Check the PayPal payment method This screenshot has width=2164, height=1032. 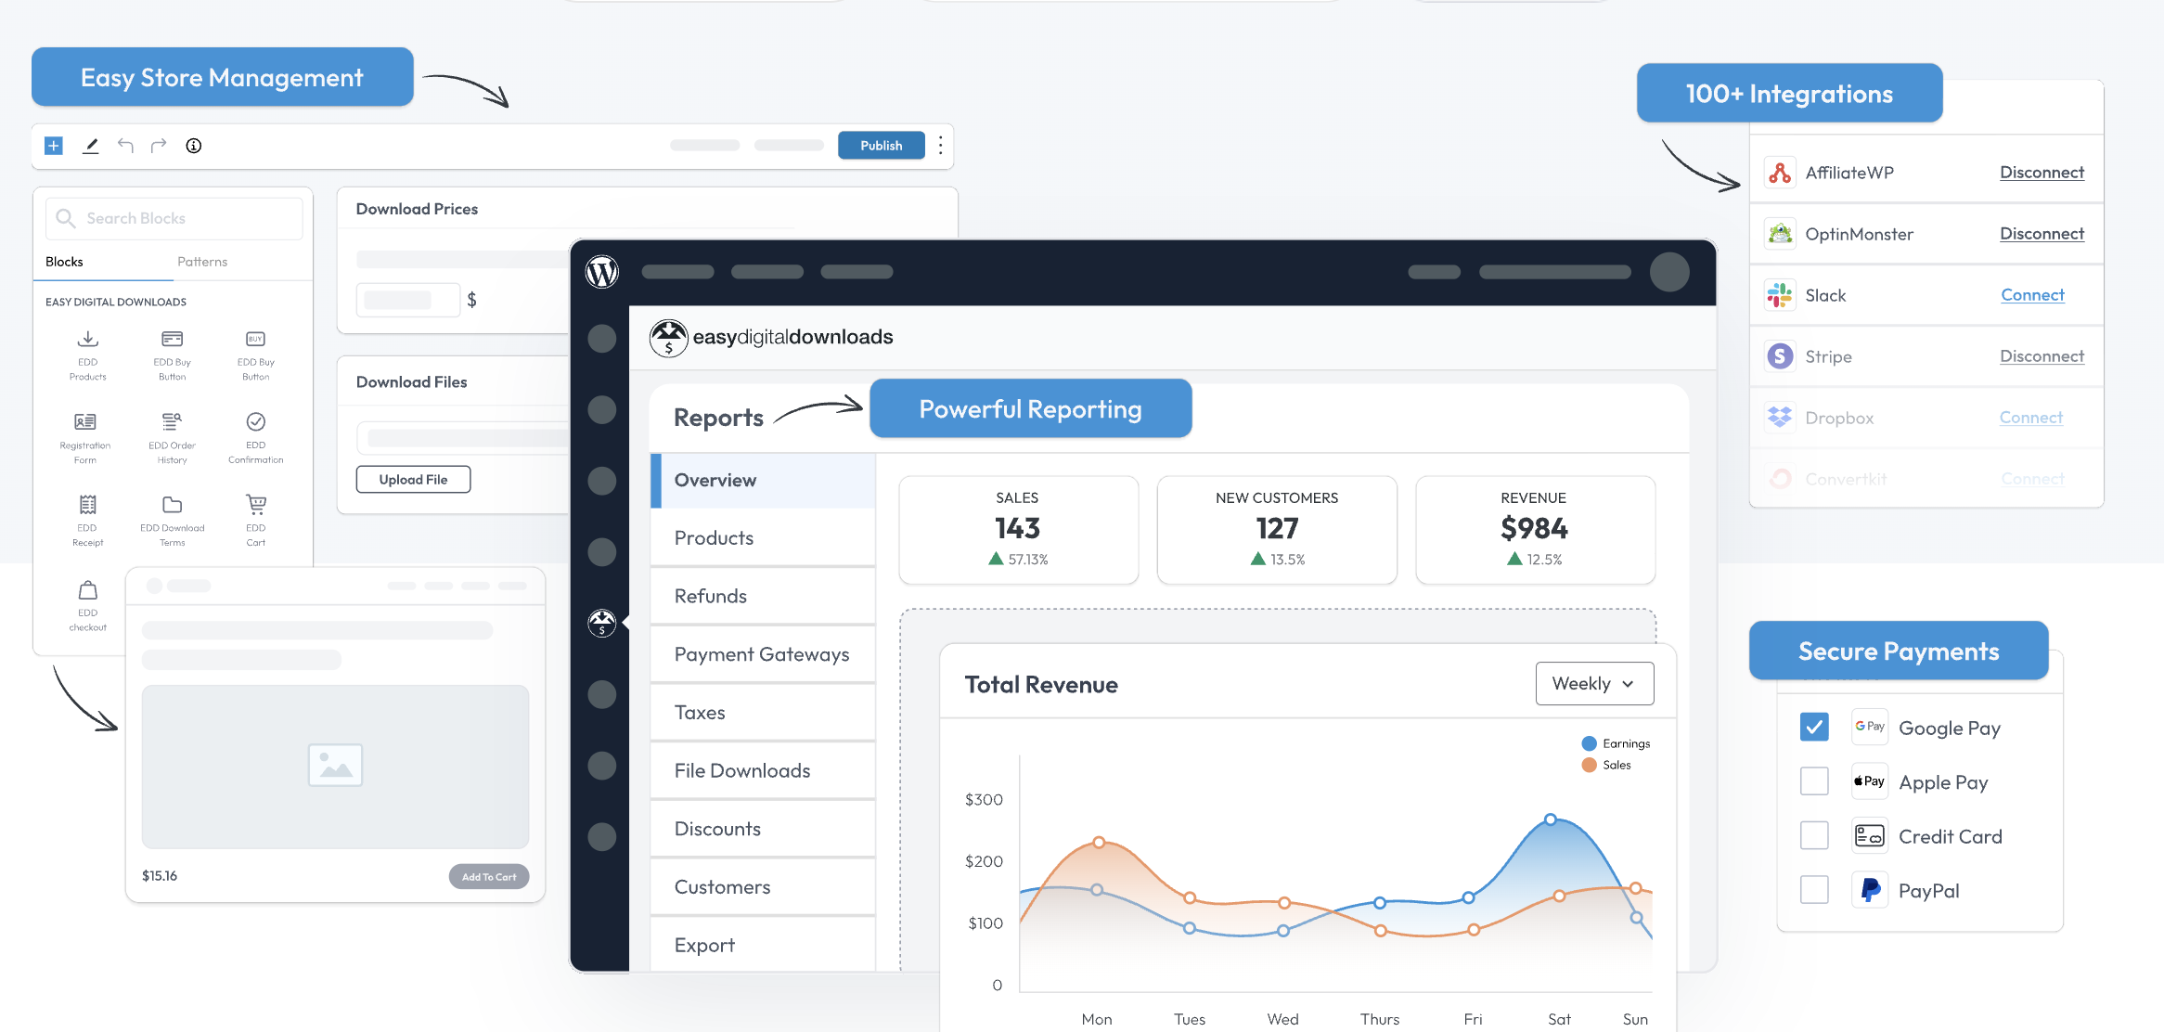[x=1814, y=889]
